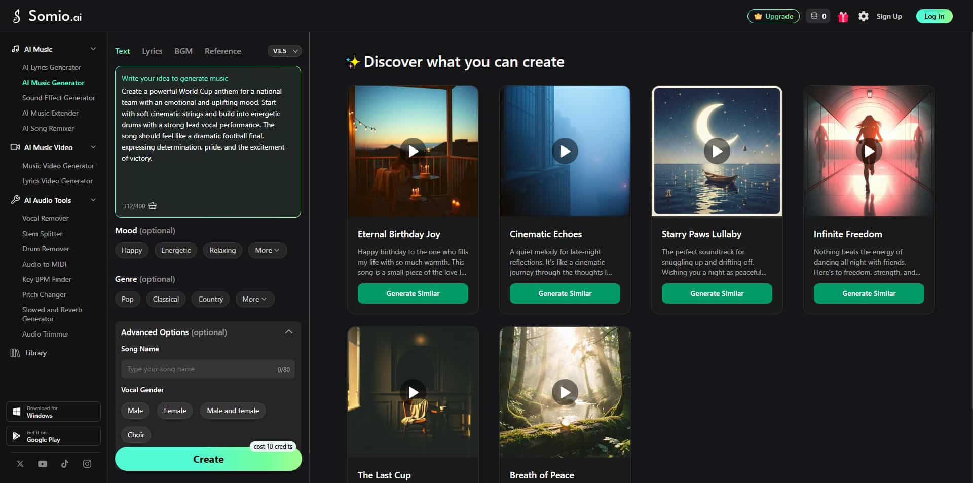This screenshot has width=973, height=483.
Task: Play the Cinematic Echoes track
Action: (565, 151)
